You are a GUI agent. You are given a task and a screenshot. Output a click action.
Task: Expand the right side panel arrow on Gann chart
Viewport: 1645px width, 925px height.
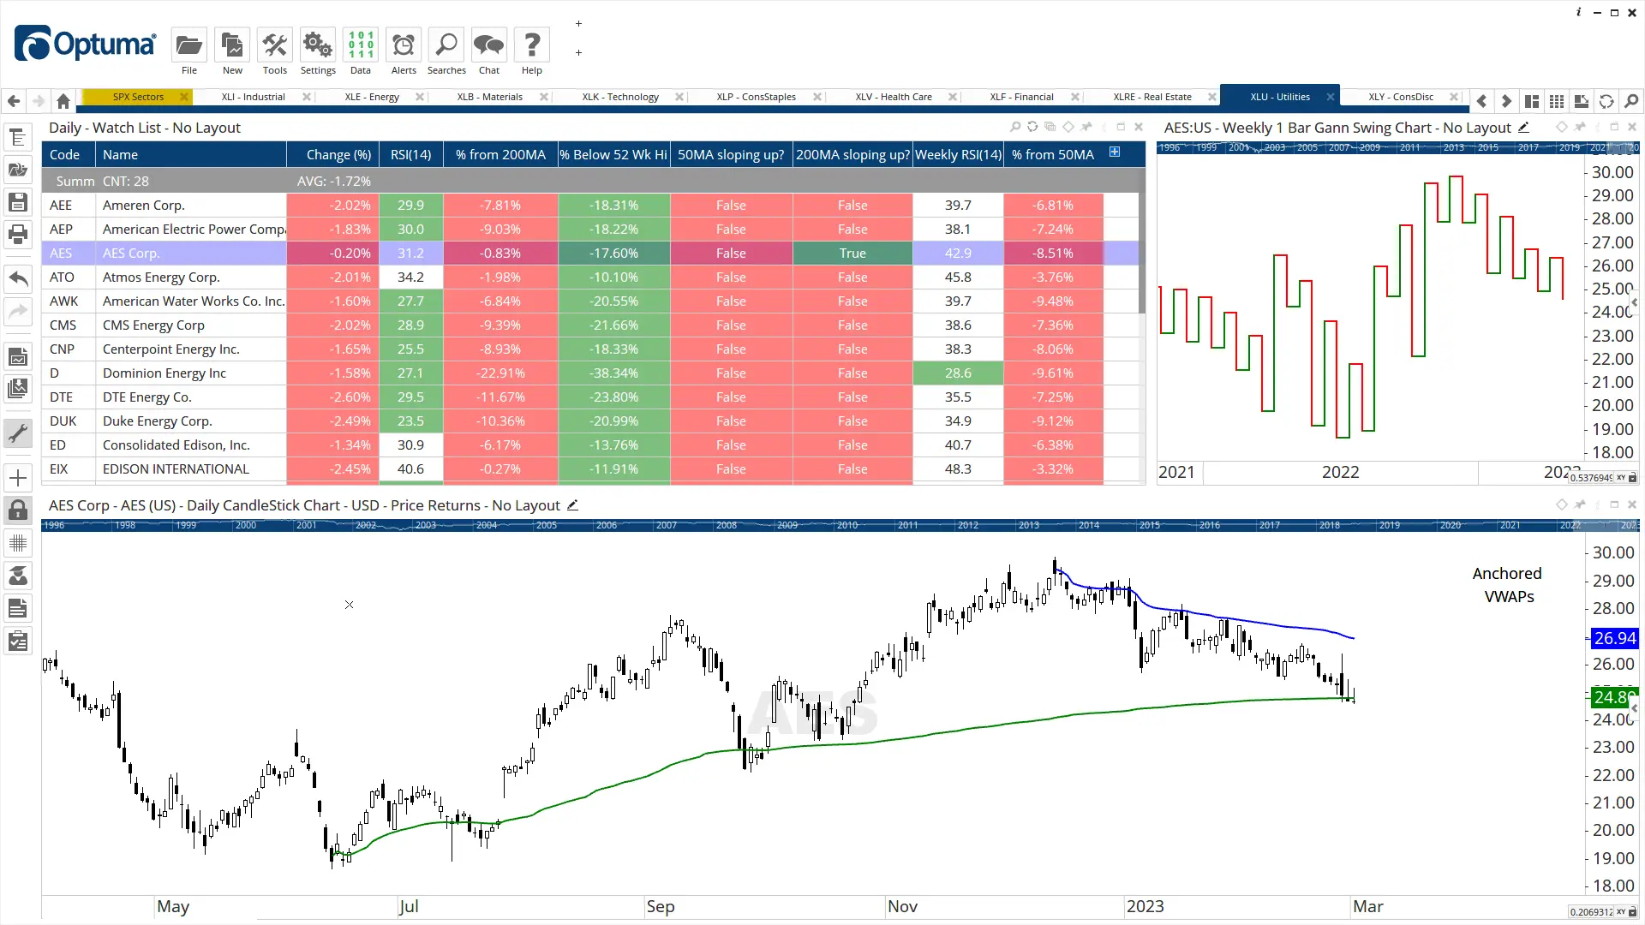(x=1635, y=302)
